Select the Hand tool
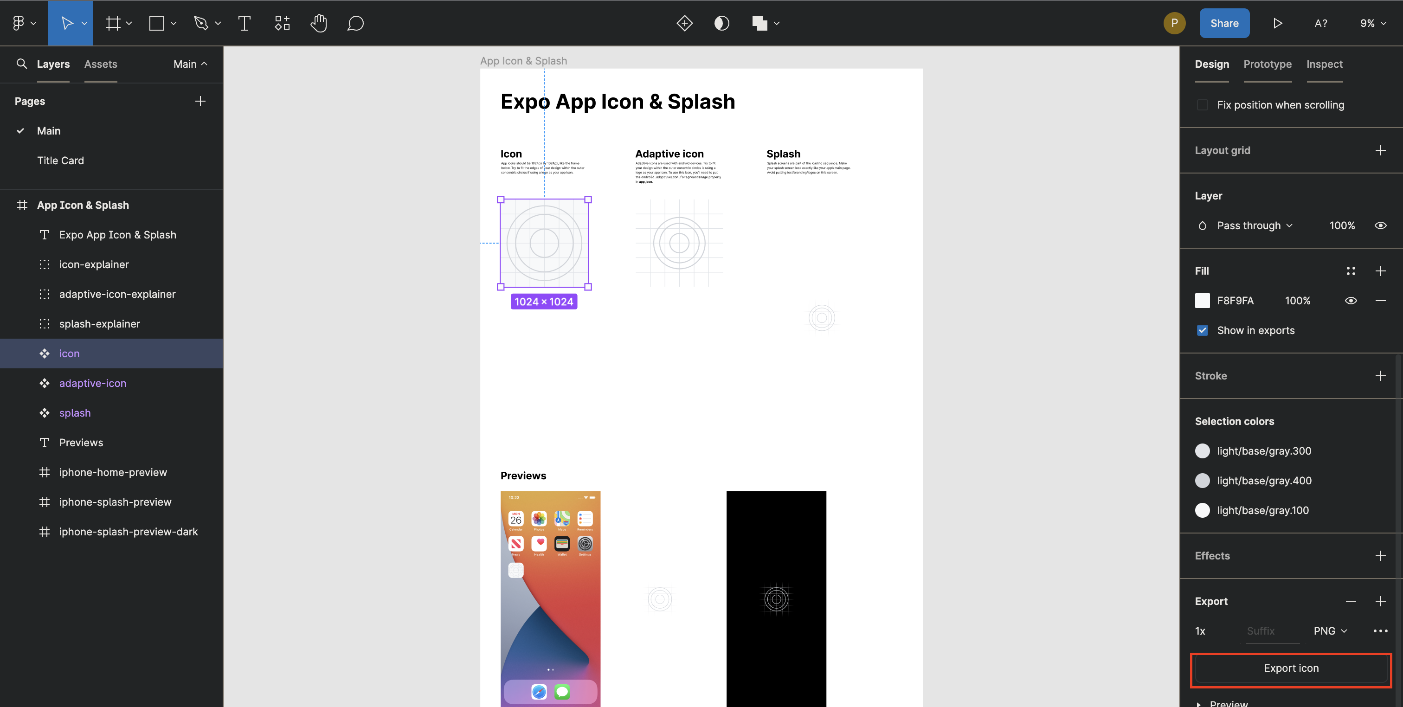The width and height of the screenshot is (1403, 707). 319,23
